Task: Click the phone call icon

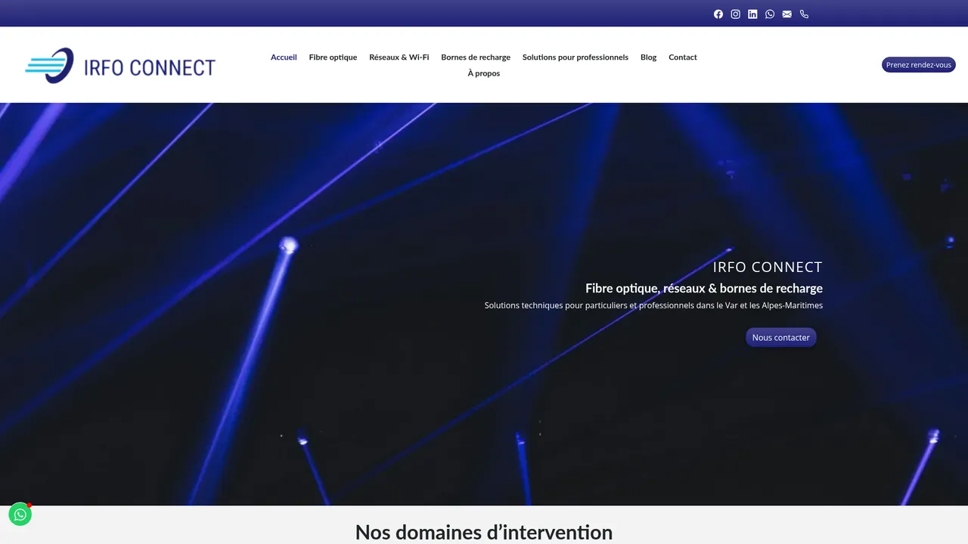Action: coord(804,14)
